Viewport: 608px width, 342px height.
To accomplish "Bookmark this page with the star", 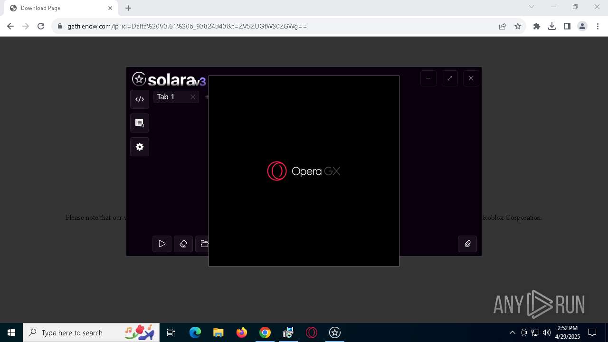I will [518, 26].
